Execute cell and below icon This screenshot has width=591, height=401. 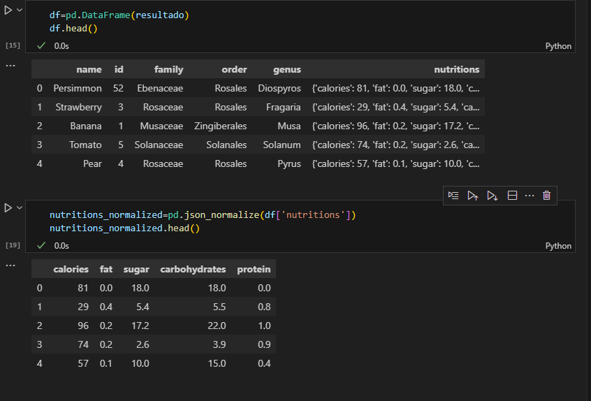tap(492, 195)
